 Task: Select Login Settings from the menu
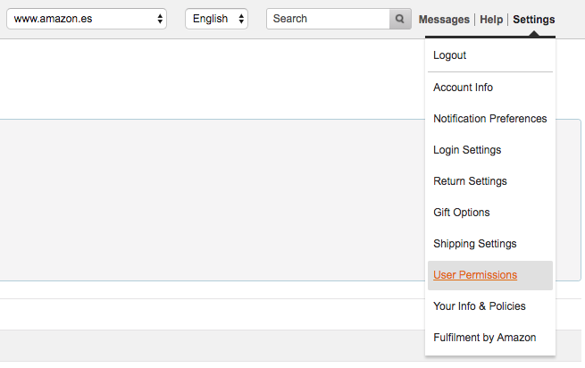tap(467, 150)
